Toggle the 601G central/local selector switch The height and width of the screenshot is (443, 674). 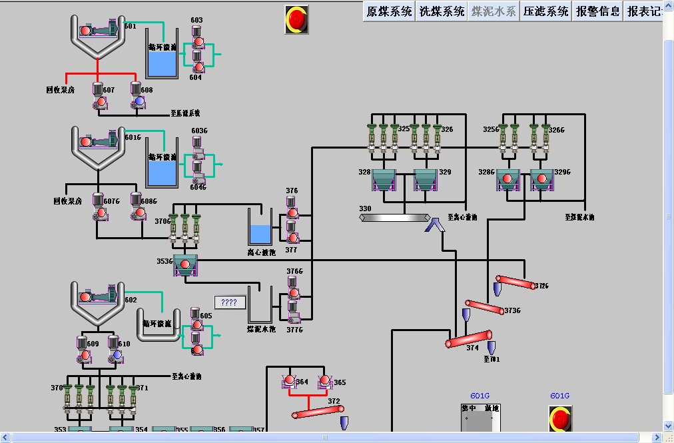[x=478, y=420]
